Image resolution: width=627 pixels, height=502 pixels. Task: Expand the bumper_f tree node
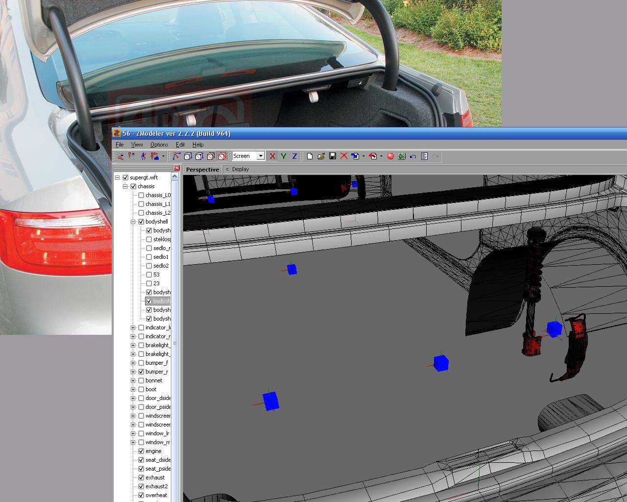tap(133, 363)
